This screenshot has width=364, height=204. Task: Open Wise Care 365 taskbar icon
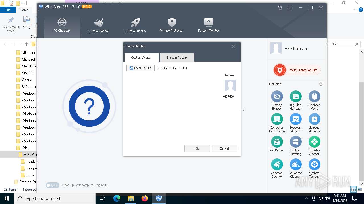click(x=159, y=198)
